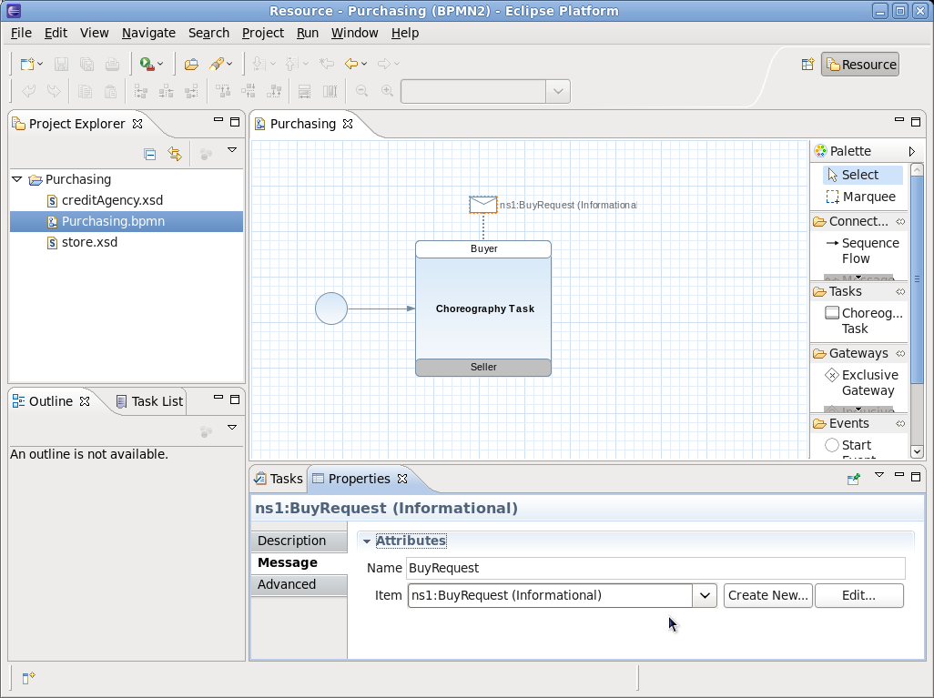
Task: Click the fast view icon in status bar
Action: click(28, 678)
